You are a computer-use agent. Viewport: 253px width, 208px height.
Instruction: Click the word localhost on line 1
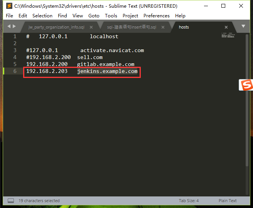(104, 37)
